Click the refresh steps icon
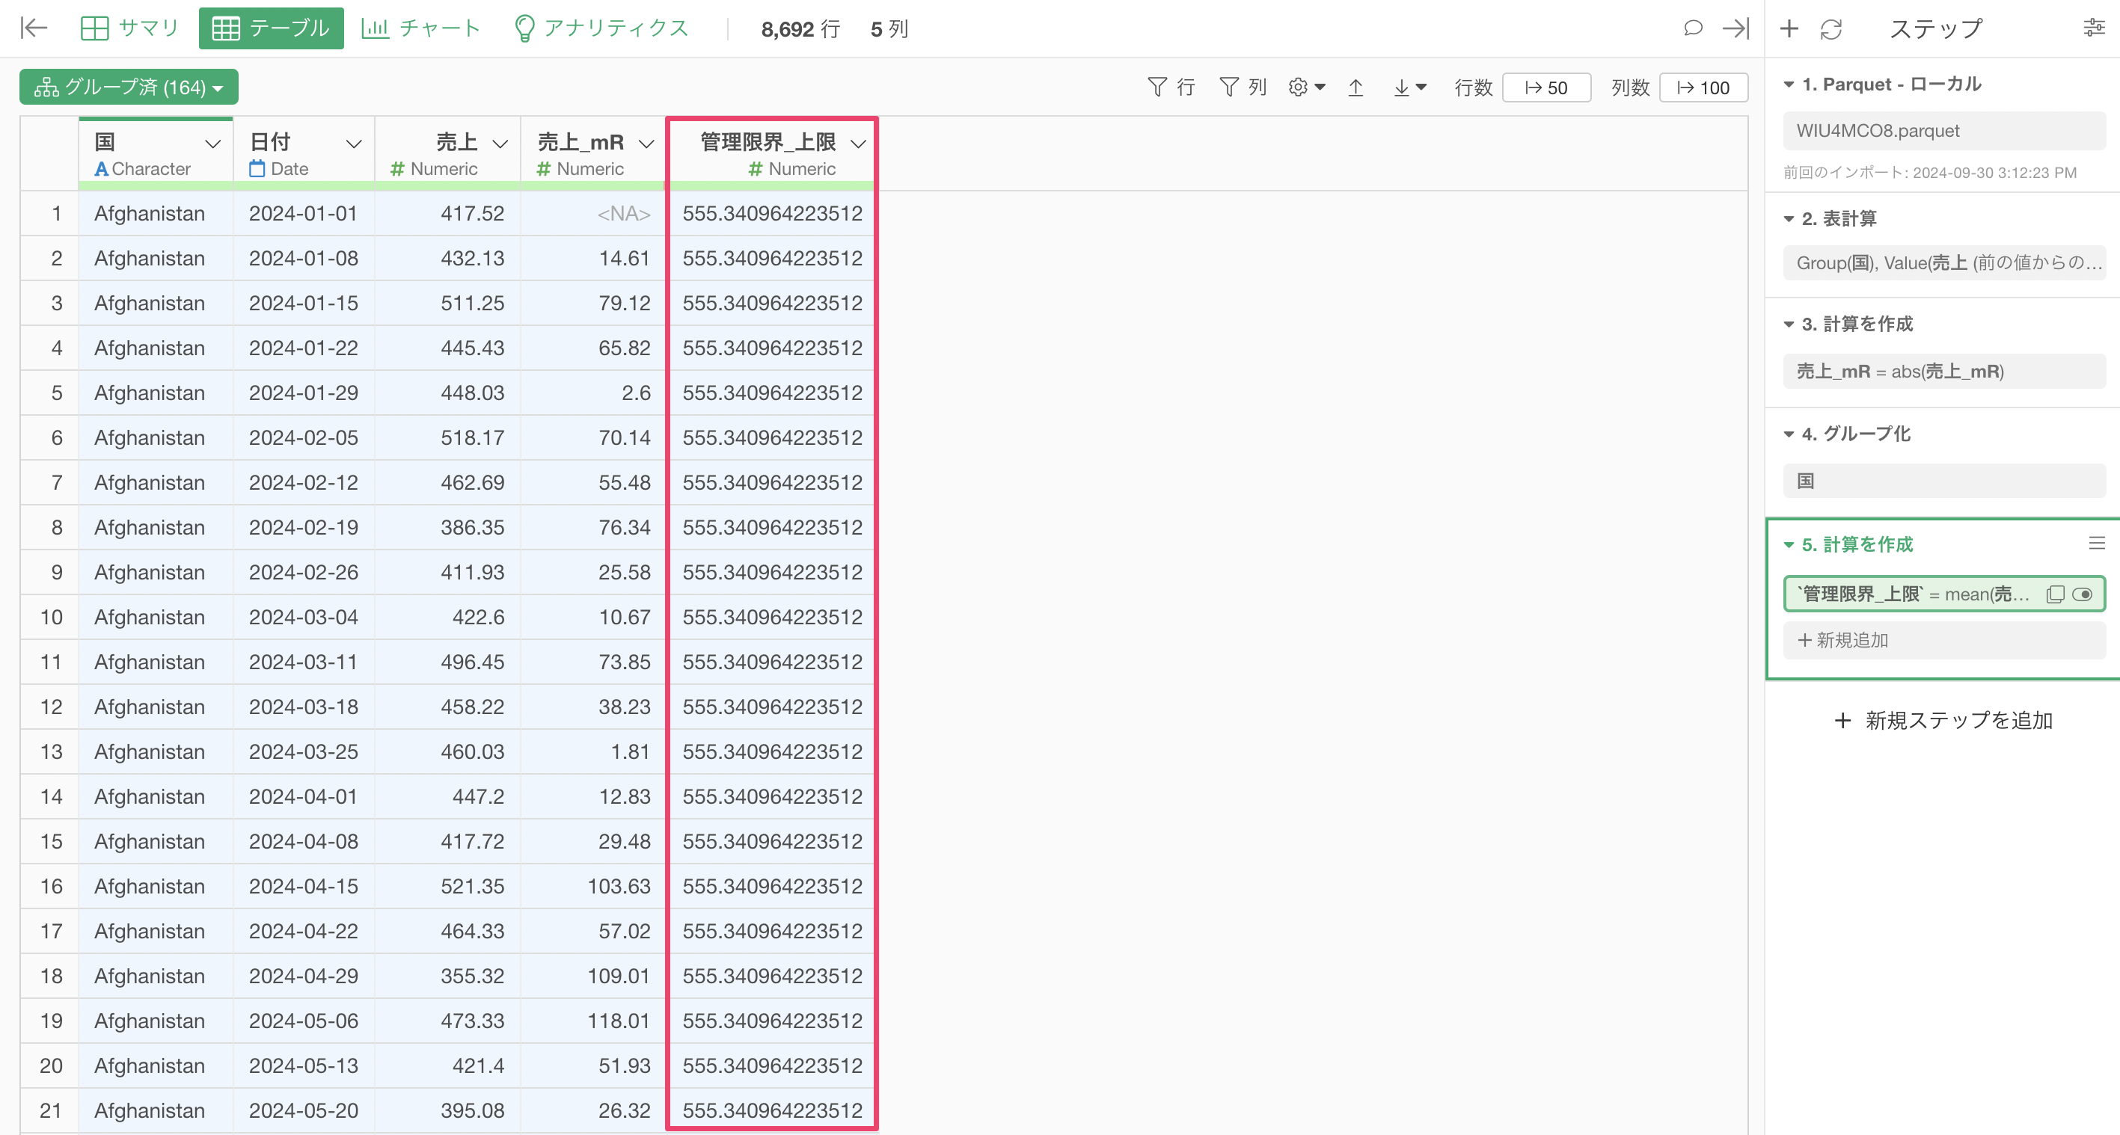Screen dimensions: 2120x1135 coord(1831,28)
